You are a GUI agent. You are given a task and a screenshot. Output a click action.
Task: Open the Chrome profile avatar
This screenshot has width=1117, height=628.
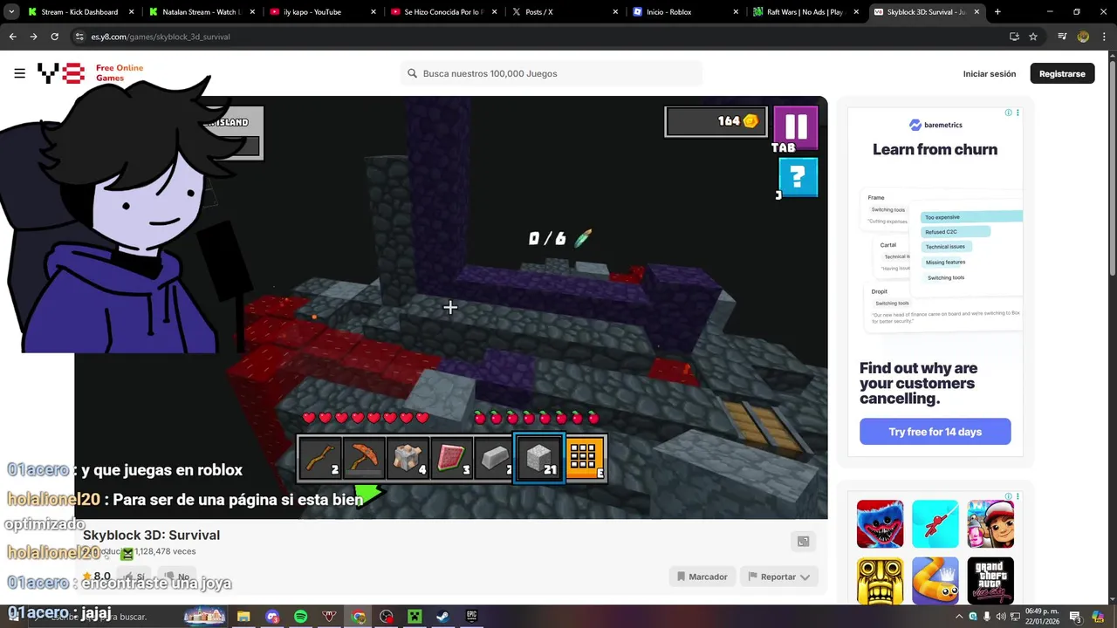[1083, 37]
